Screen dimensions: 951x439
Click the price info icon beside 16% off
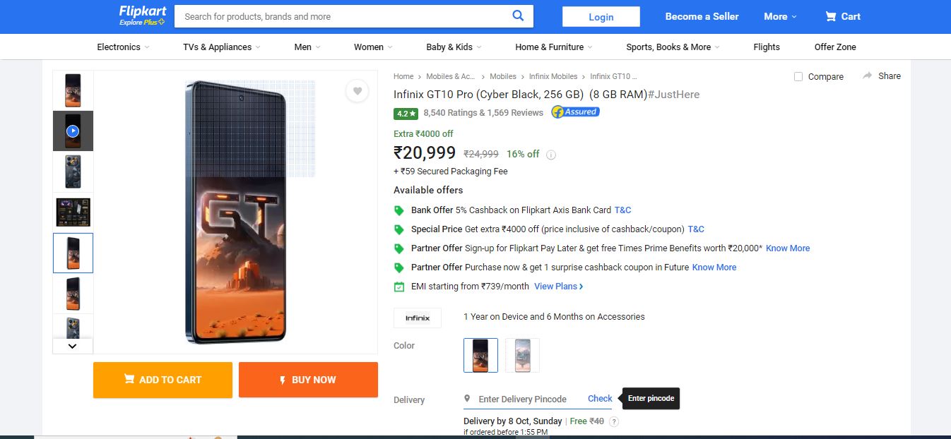point(551,155)
